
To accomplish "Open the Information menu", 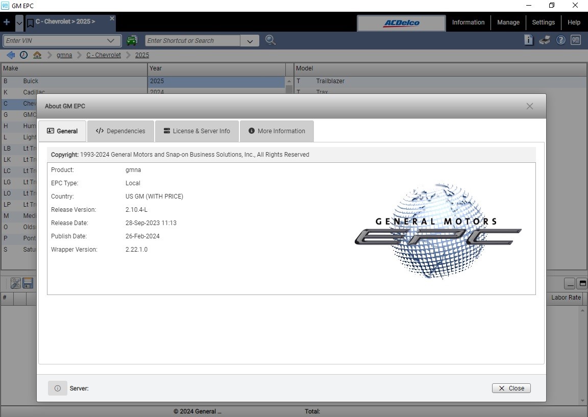I will (x=468, y=22).
